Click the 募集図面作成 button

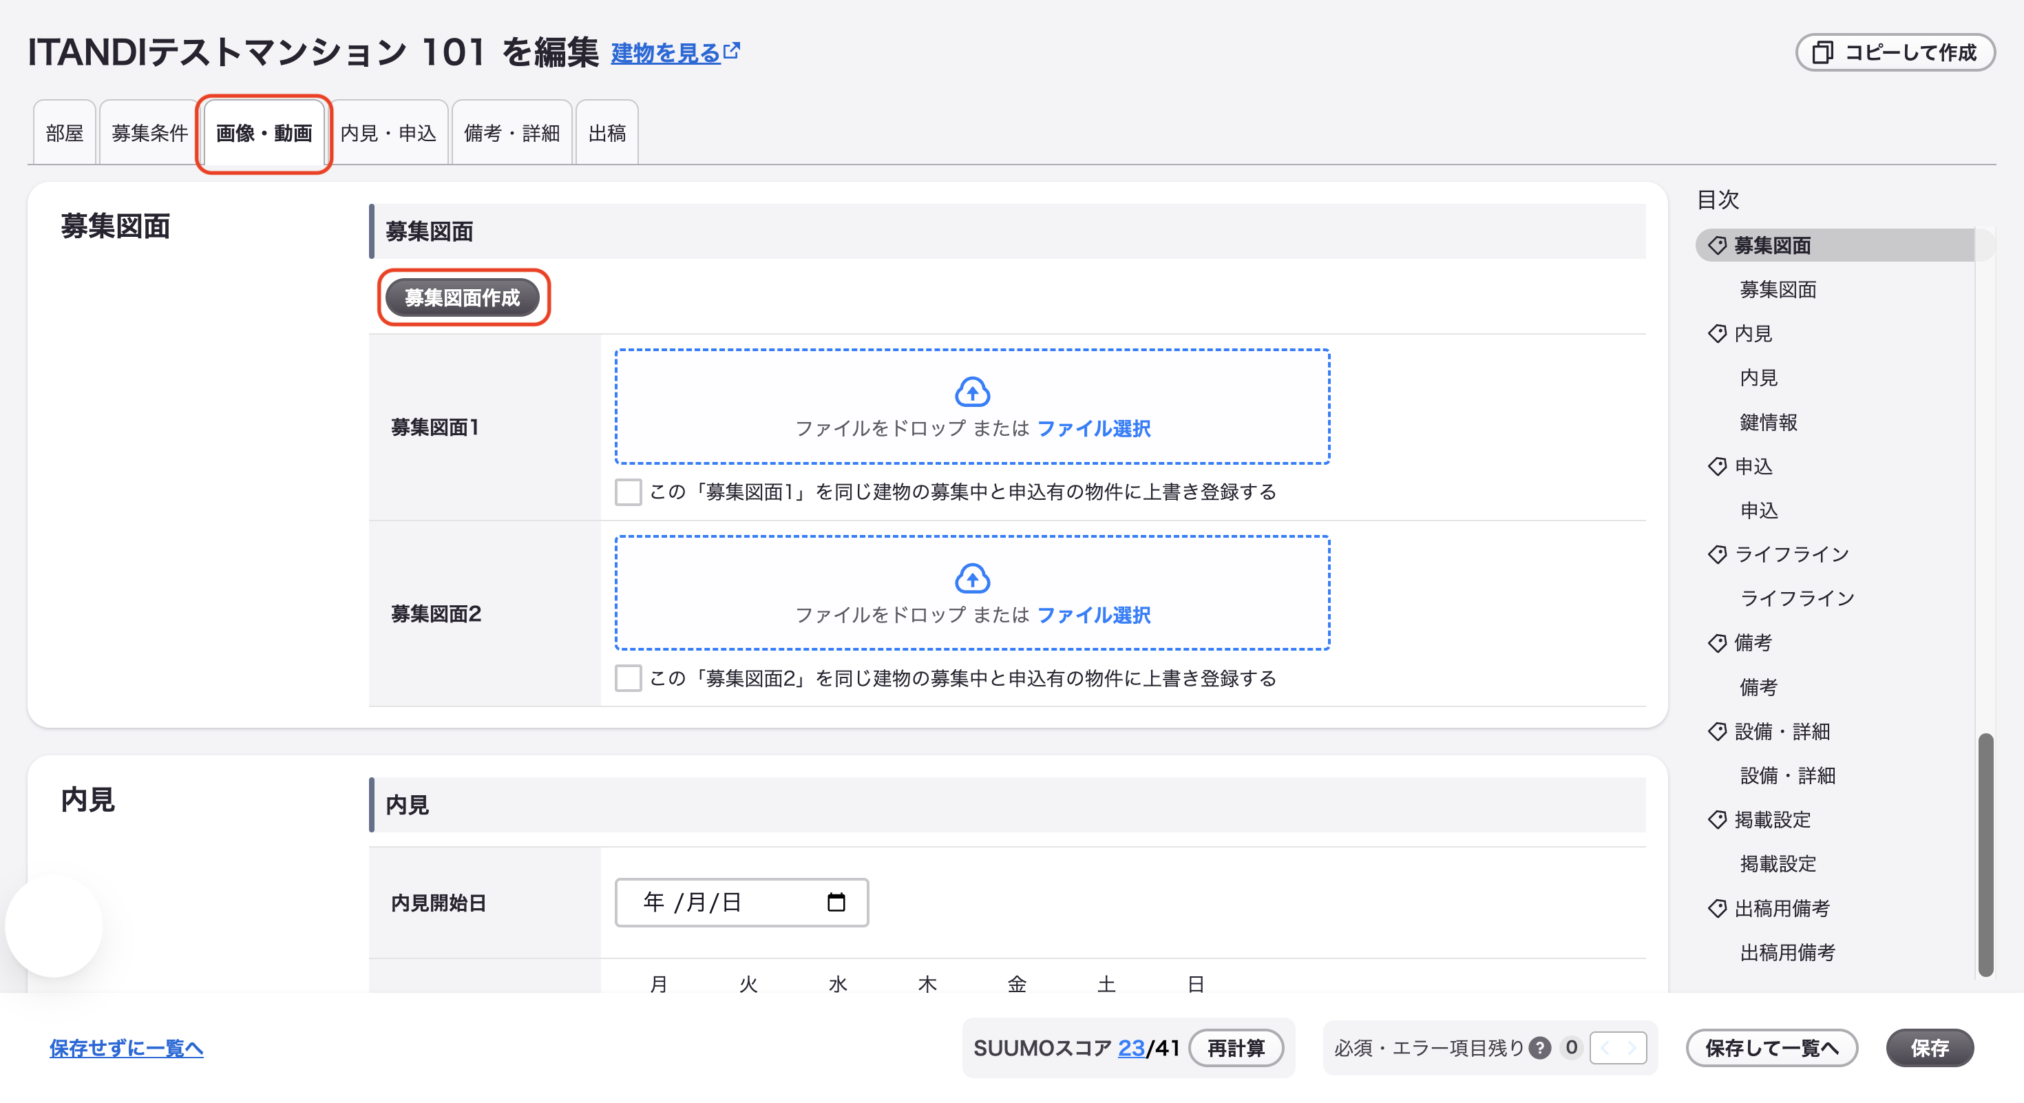462,297
